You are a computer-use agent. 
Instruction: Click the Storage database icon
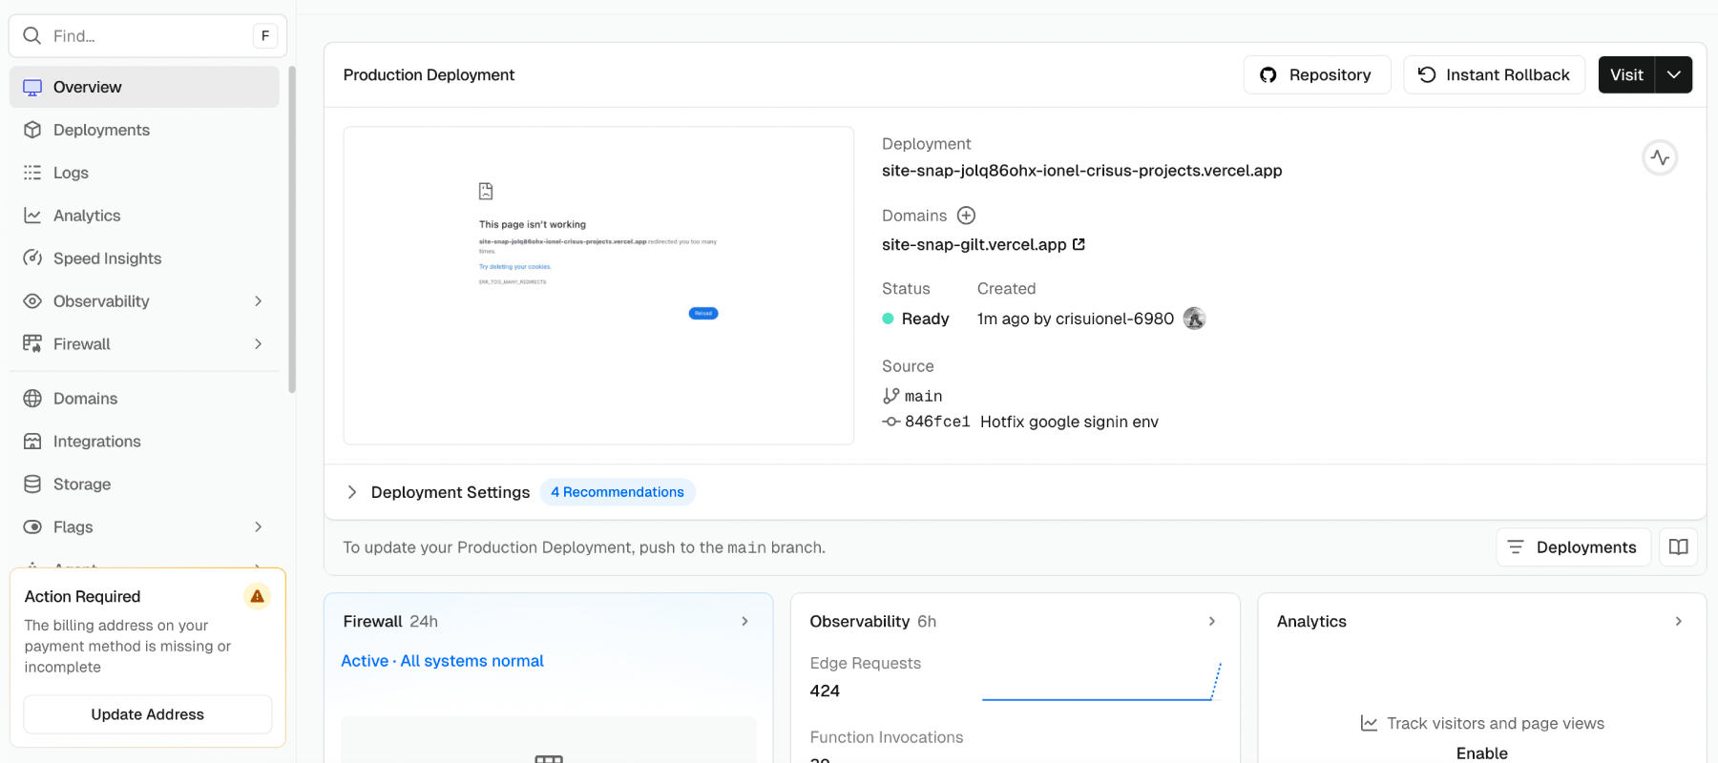tap(32, 485)
